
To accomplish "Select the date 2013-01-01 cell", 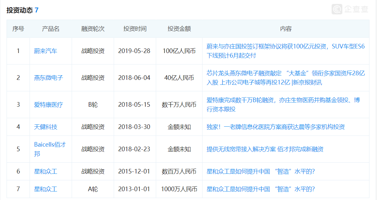I will point(134,189).
